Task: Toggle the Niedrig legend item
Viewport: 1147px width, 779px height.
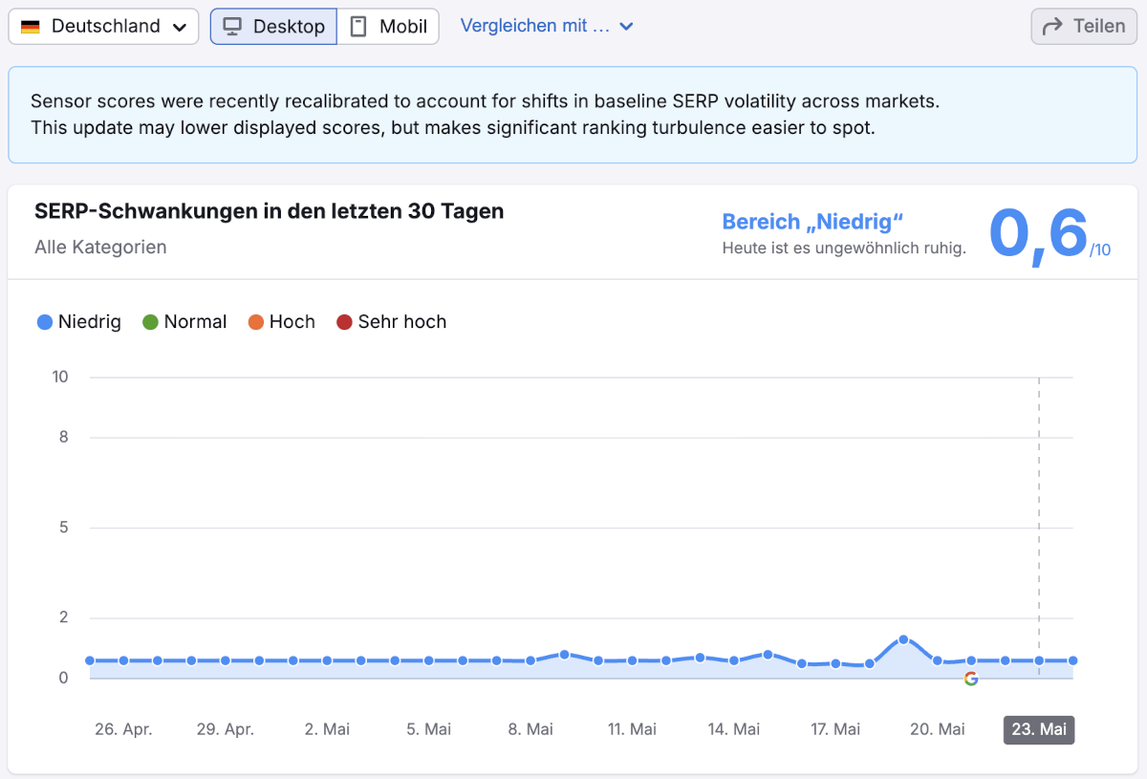Action: 79,322
